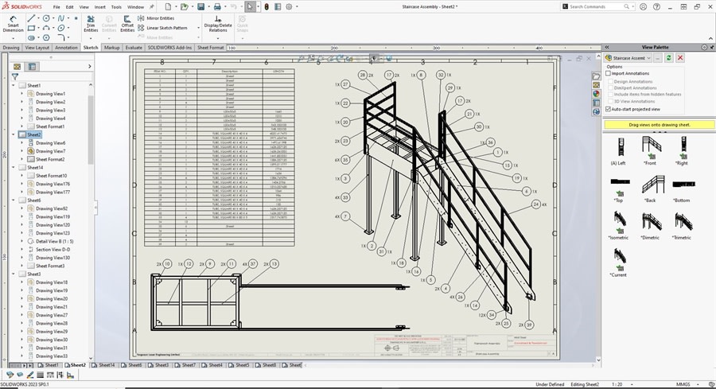Refresh the View Palette with green arrows

pyautogui.click(x=668, y=58)
